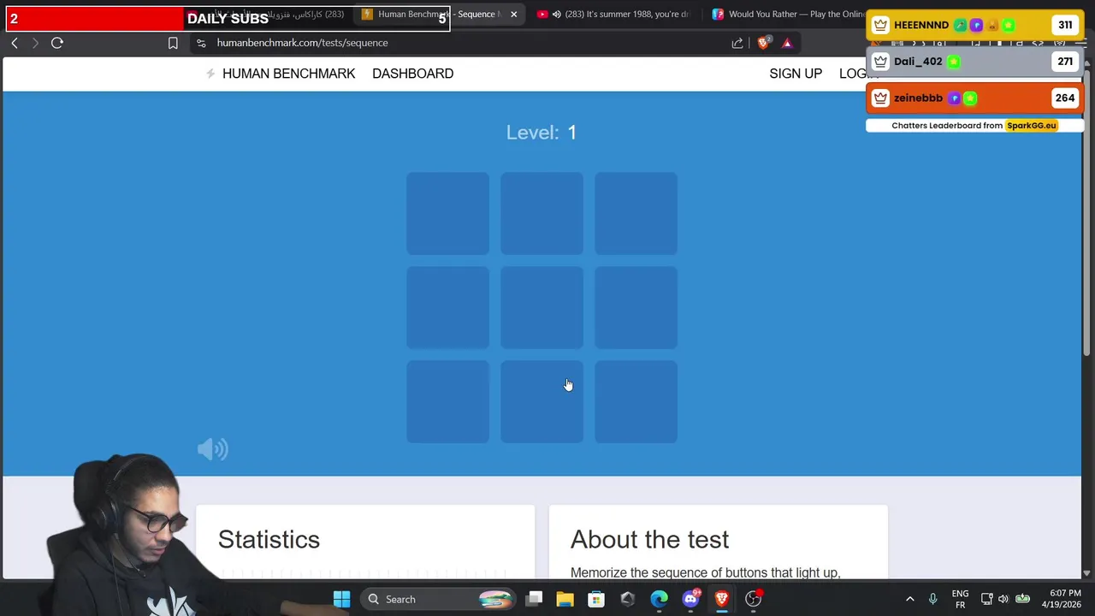
Task: Click the Brave browser taskbar icon
Action: click(722, 599)
